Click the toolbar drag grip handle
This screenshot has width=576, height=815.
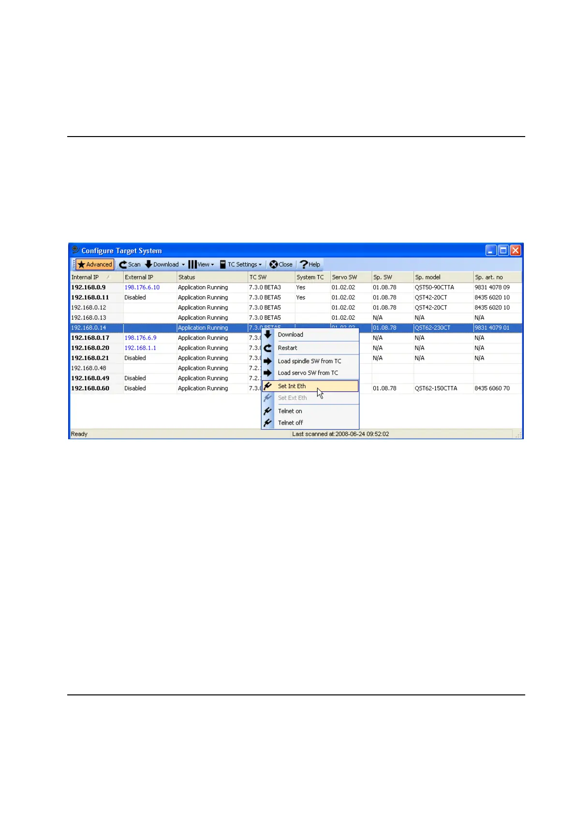click(74, 264)
